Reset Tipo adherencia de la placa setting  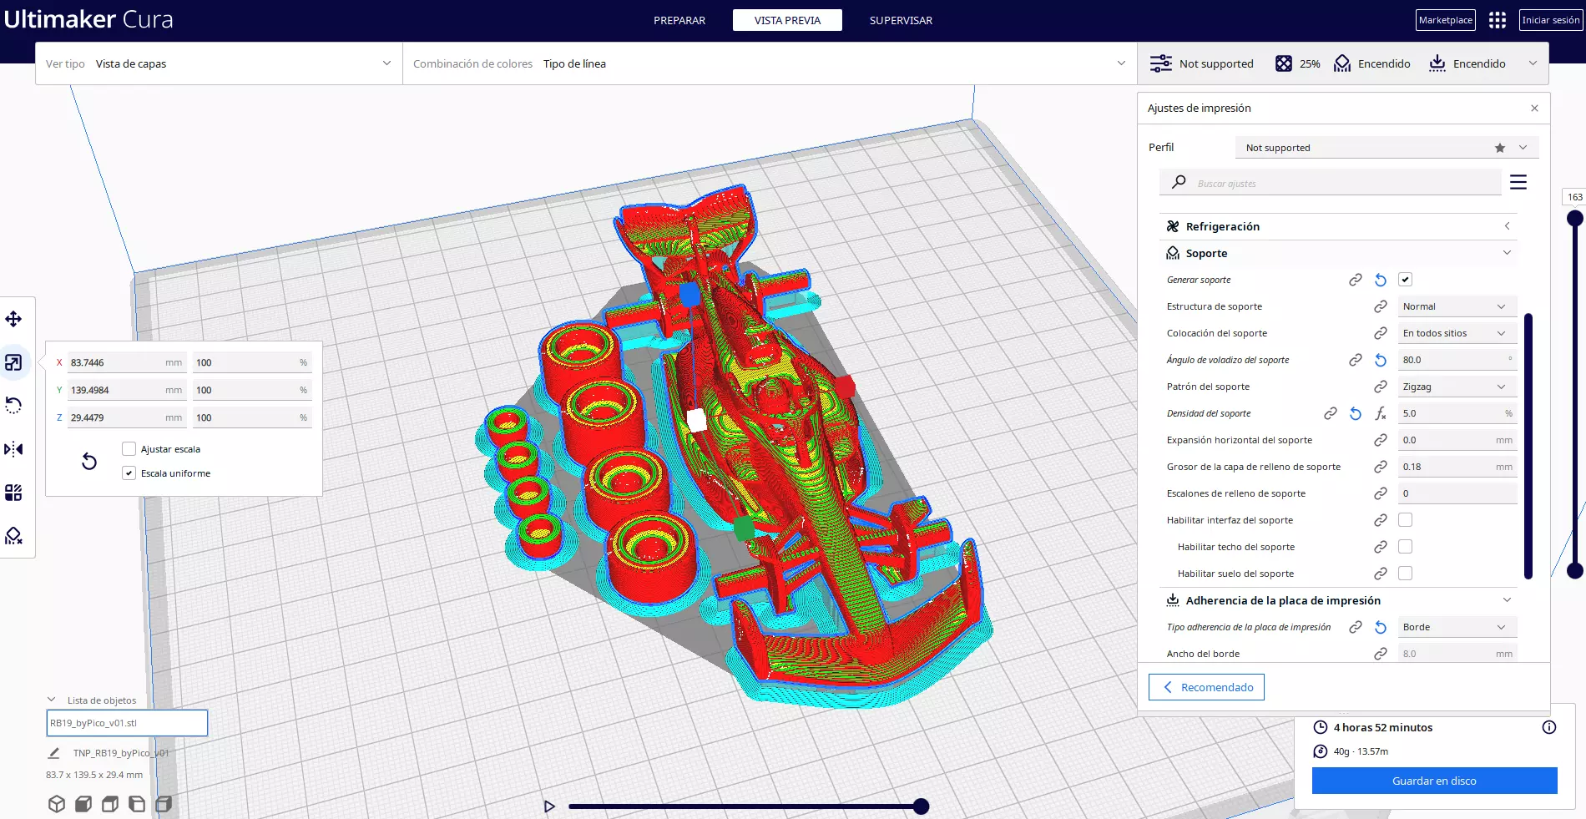coord(1381,627)
